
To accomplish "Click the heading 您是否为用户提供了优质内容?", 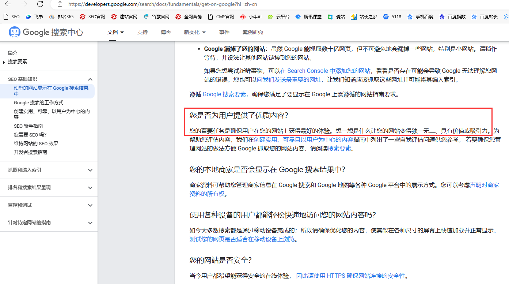I will (x=239, y=116).
